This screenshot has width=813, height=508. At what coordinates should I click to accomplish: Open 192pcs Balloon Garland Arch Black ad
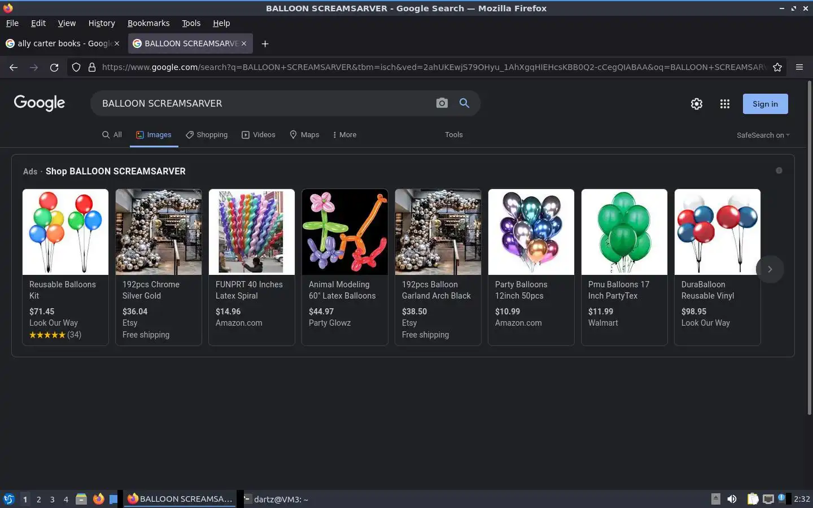click(x=438, y=267)
